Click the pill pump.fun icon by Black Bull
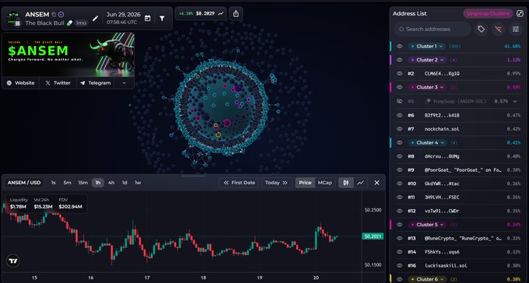 (69, 23)
